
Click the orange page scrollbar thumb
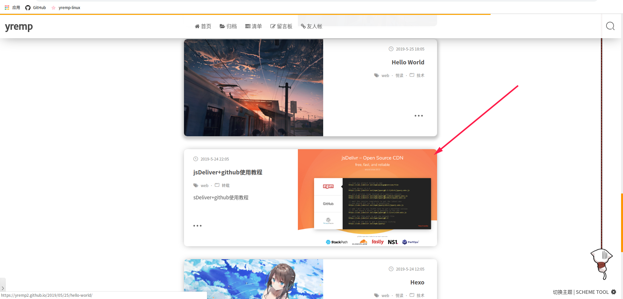click(x=622, y=223)
